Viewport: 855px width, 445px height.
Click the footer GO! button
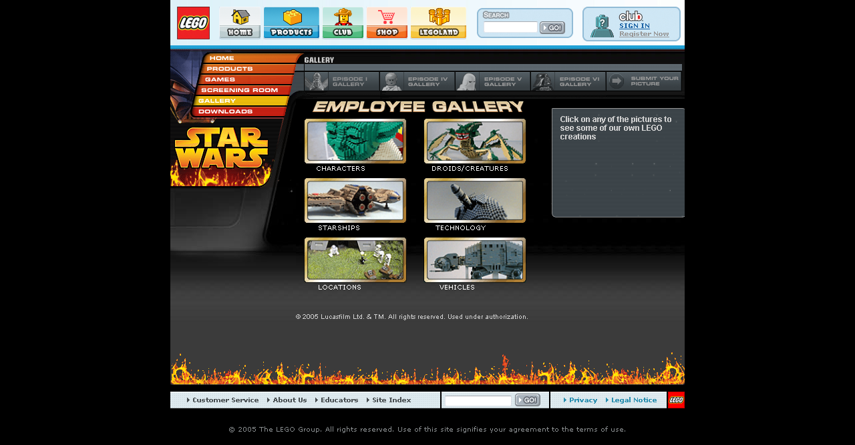[x=528, y=400]
